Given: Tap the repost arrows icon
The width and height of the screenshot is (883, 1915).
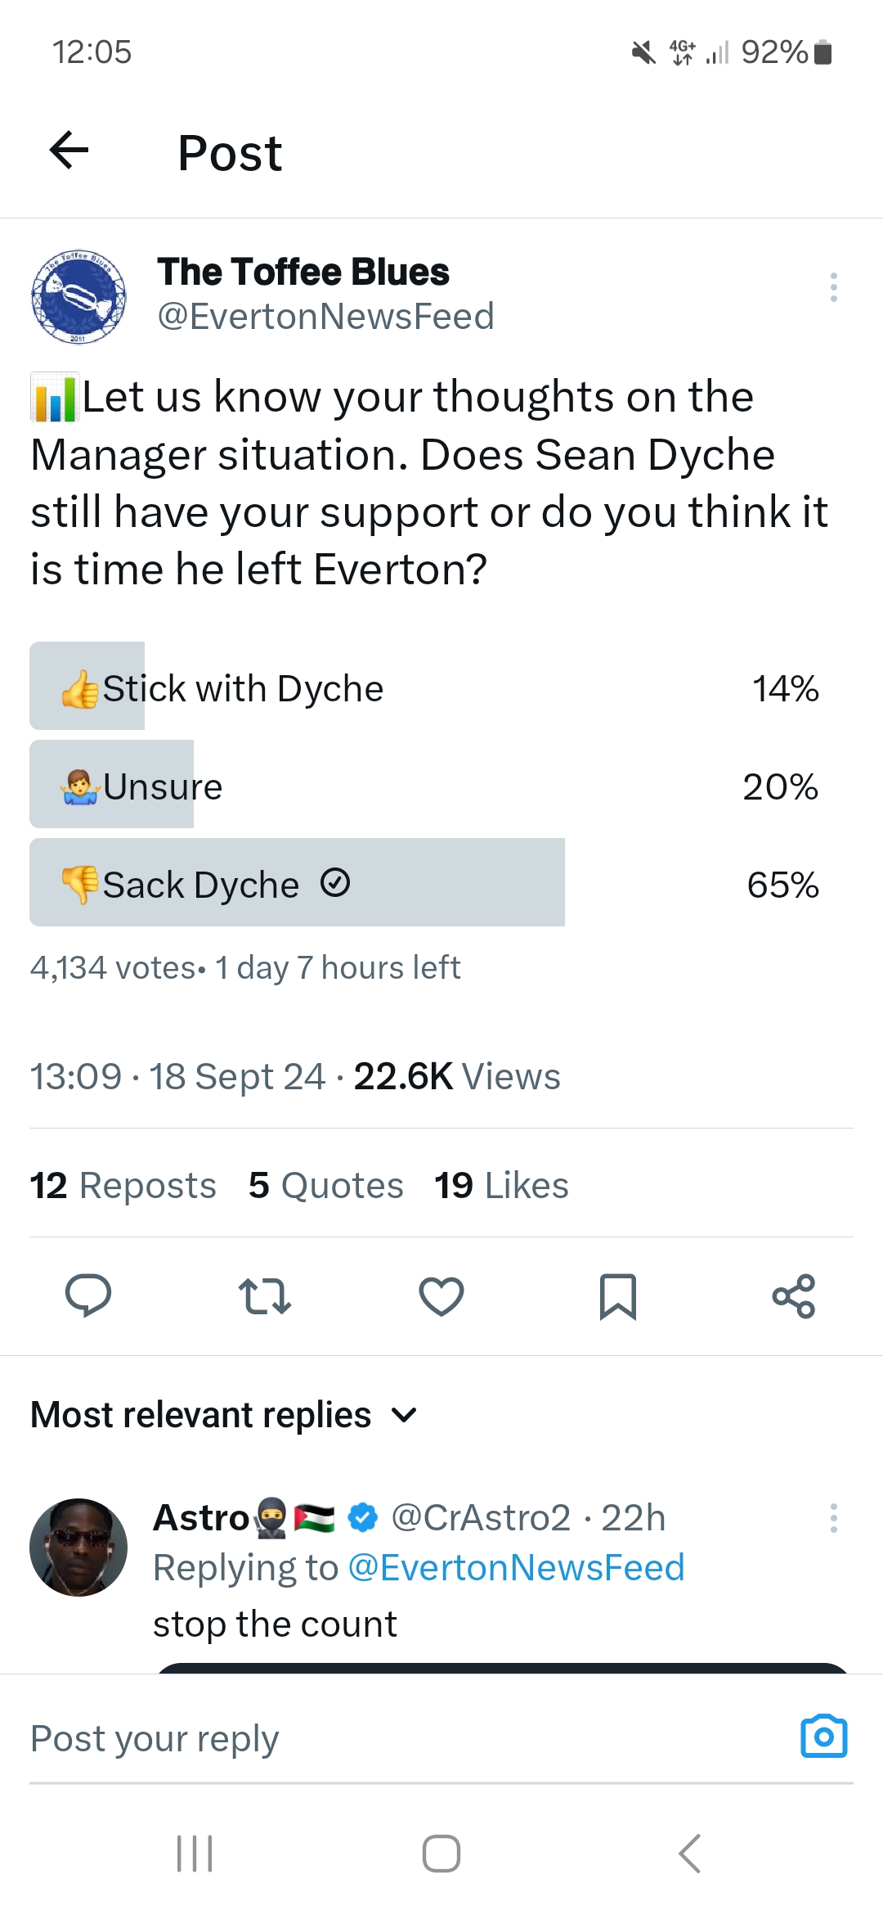Looking at the screenshot, I should pyautogui.click(x=264, y=1296).
